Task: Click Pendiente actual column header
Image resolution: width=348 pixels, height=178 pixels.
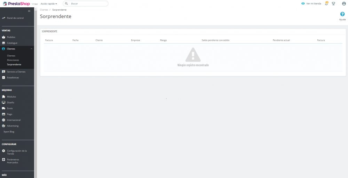Action: (281, 40)
